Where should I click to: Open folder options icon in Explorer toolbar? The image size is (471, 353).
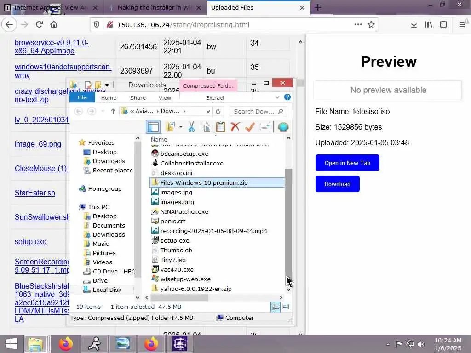coord(171,127)
